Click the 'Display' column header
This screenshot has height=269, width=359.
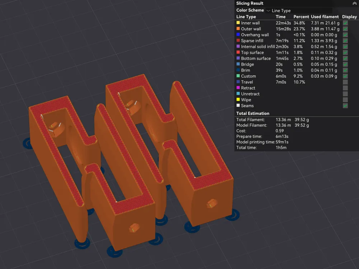(x=349, y=17)
